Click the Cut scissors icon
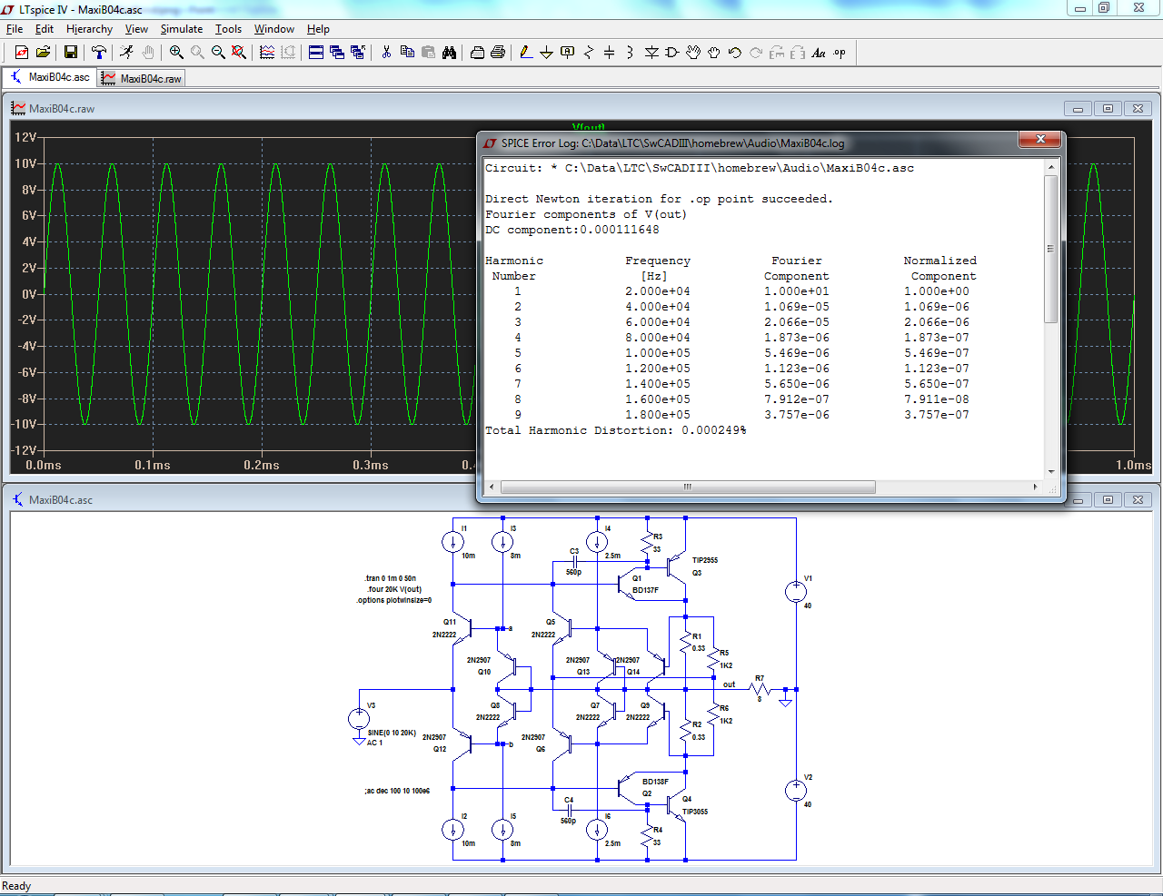Screen dimensions: 1163x896 [x=386, y=53]
